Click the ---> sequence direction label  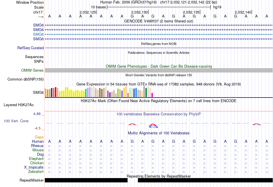tap(41, 17)
